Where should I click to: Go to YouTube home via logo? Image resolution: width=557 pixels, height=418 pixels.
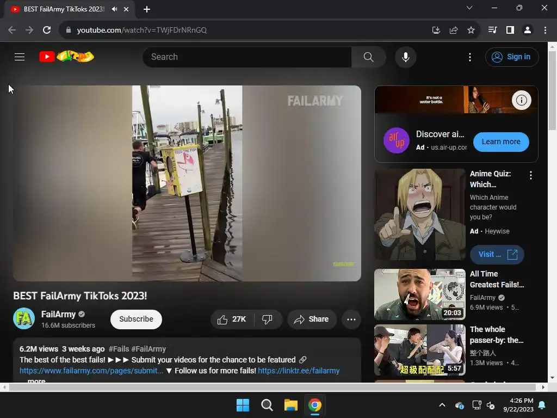66,57
